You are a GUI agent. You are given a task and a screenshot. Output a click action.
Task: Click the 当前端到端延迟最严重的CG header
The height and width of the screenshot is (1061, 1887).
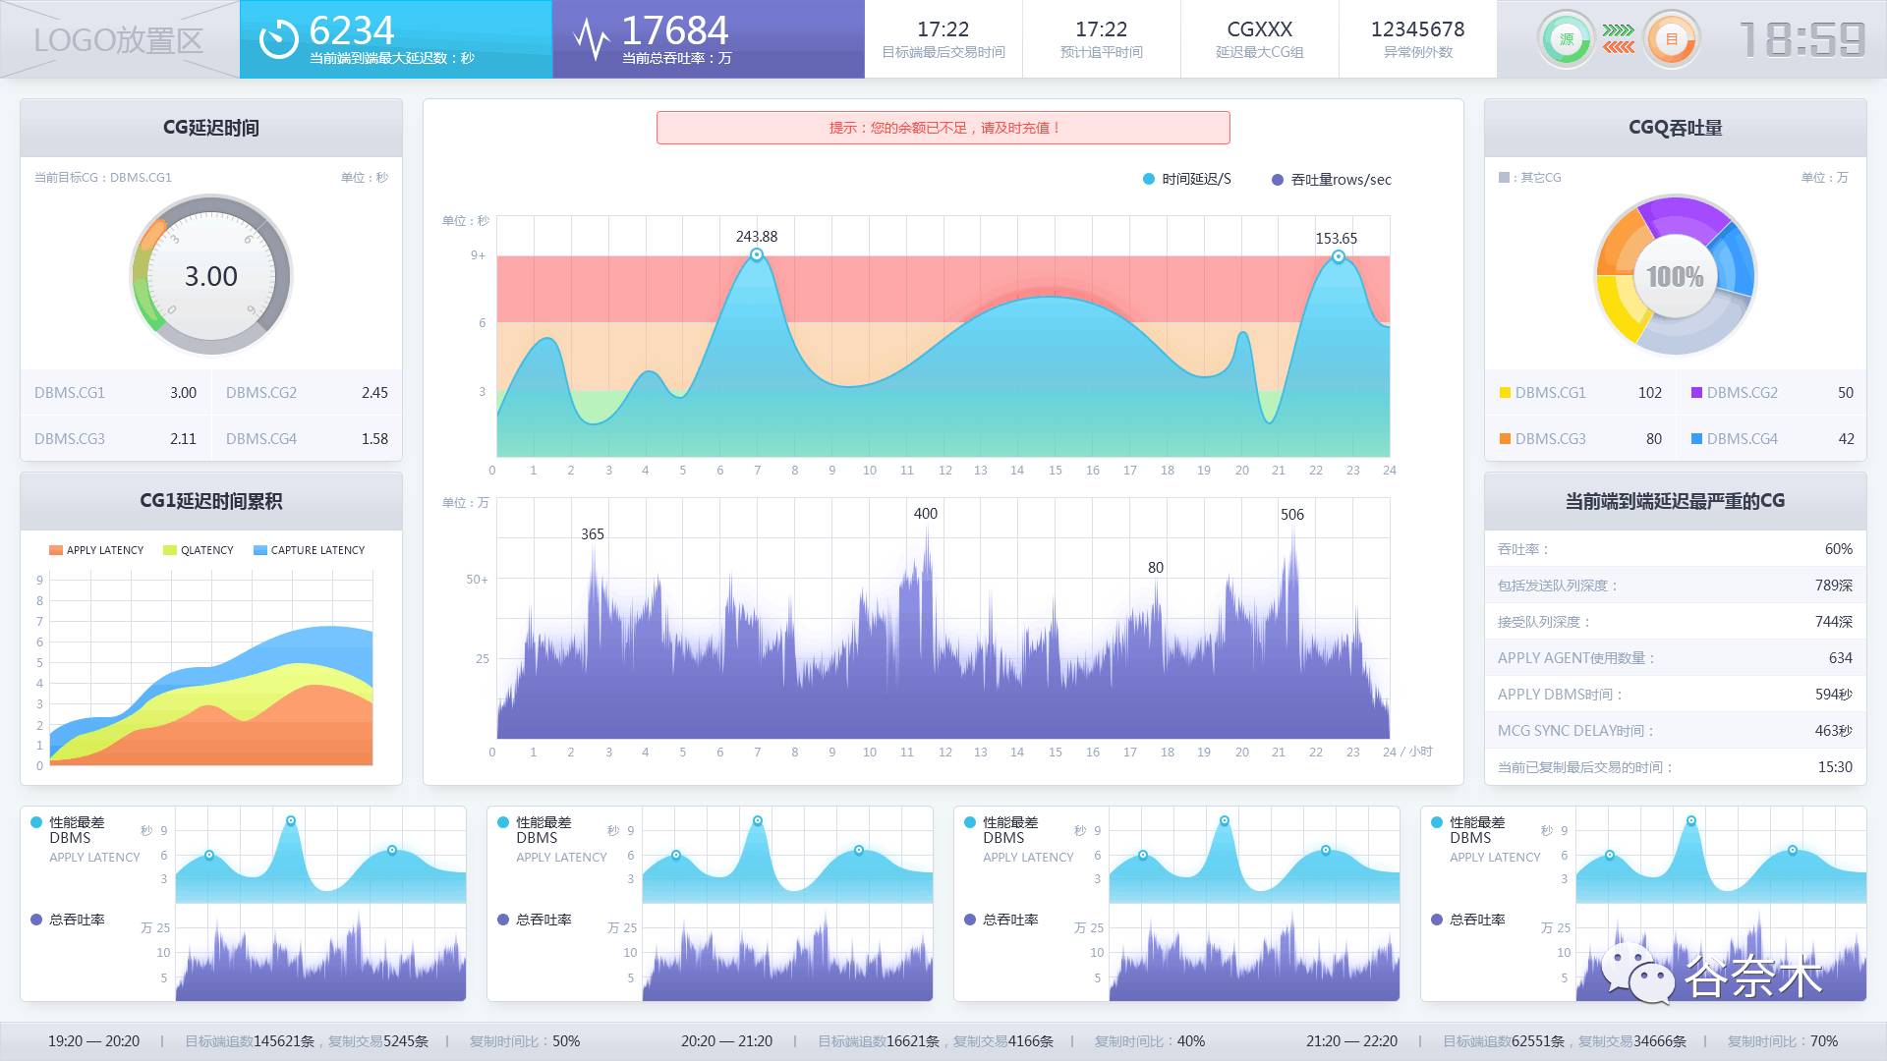pyautogui.click(x=1675, y=501)
